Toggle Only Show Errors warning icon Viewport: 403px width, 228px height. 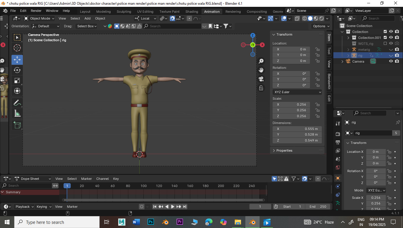pos(286,179)
